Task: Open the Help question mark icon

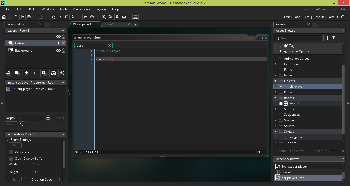Action: 92,17
